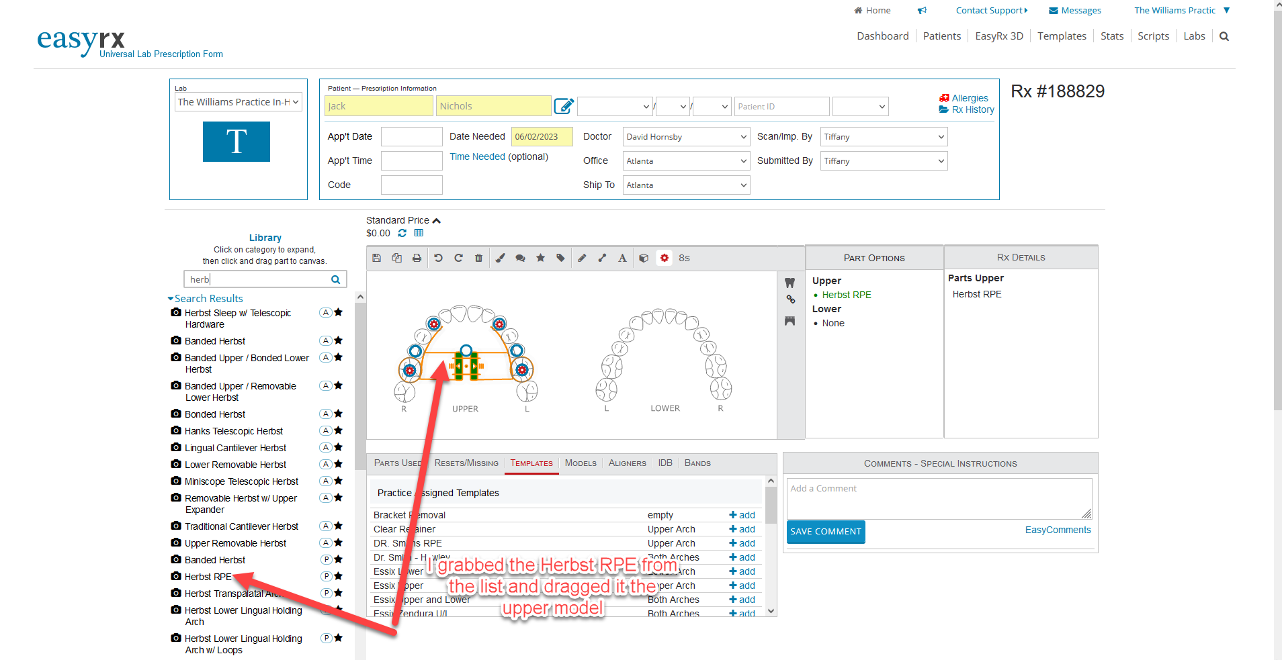Click the chain link icon beside canvas
Screen dimensions: 1282x660
(x=790, y=299)
